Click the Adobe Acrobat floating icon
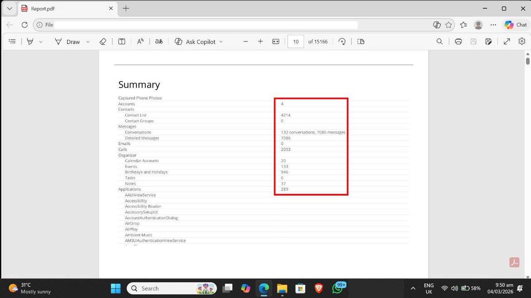This screenshot has height=298, width=531. pyautogui.click(x=514, y=262)
